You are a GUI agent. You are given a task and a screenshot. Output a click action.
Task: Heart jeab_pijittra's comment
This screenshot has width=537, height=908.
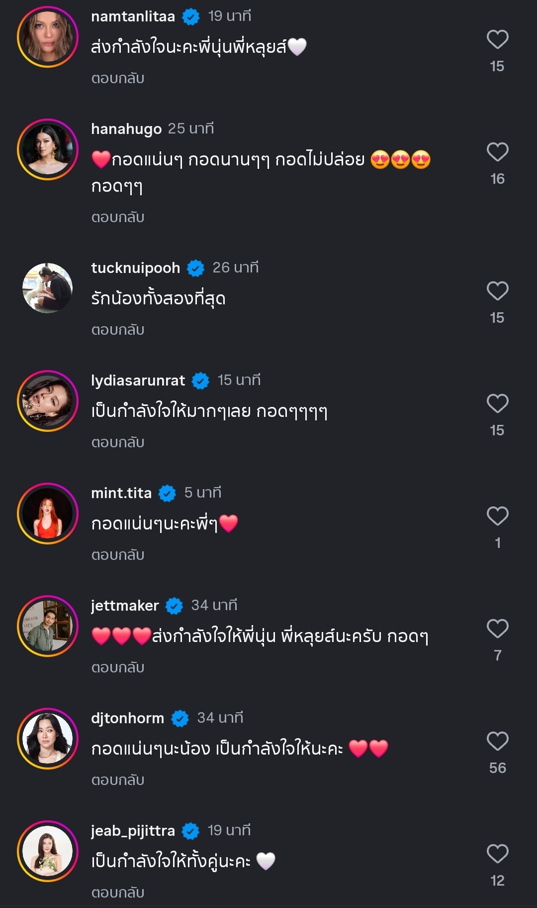[x=497, y=854]
